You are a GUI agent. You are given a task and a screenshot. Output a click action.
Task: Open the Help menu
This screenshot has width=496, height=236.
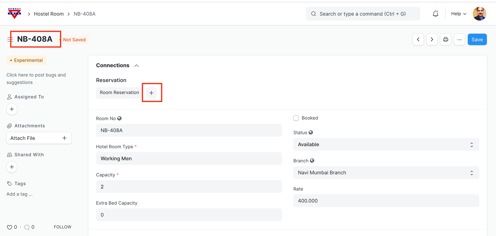pyautogui.click(x=459, y=14)
